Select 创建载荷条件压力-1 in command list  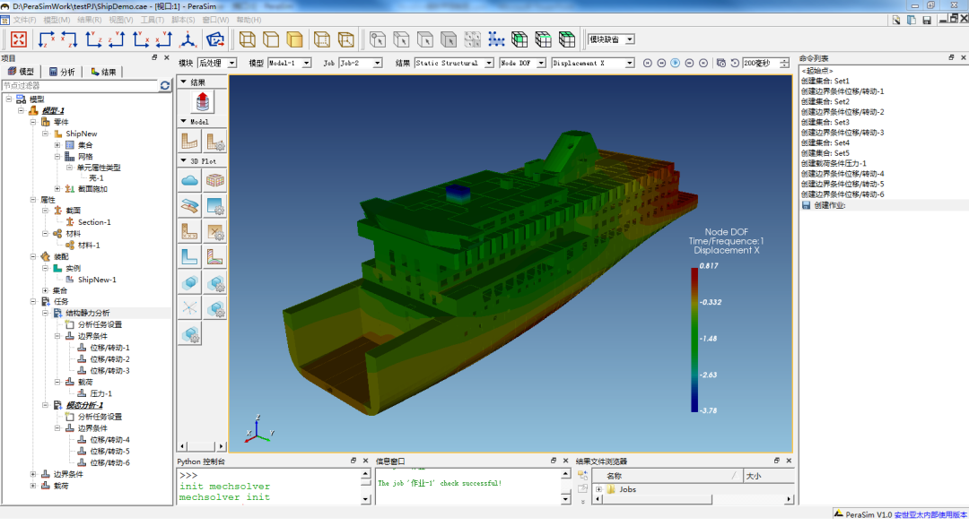834,163
